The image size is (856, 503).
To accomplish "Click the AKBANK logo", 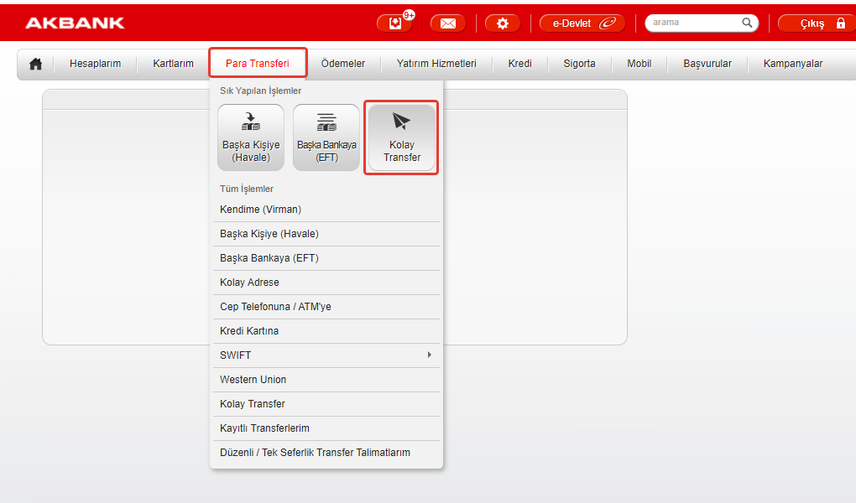I will tap(75, 23).
